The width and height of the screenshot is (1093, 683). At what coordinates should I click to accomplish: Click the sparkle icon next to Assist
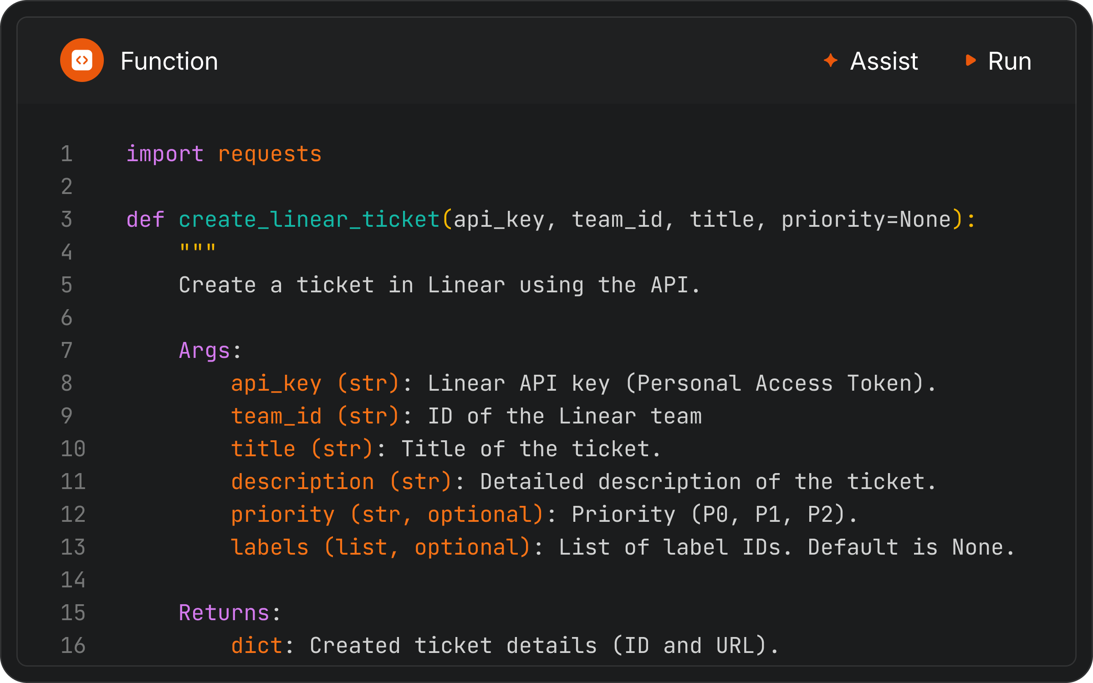coord(831,61)
